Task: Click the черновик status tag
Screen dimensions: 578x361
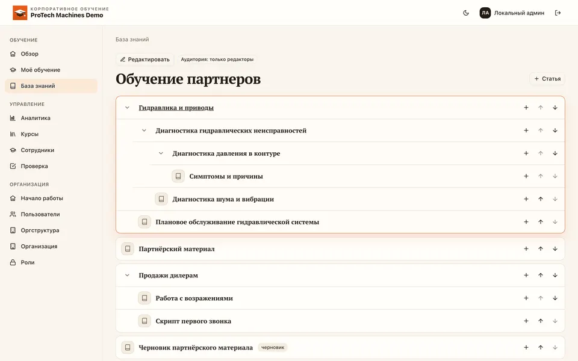Action: (272, 347)
